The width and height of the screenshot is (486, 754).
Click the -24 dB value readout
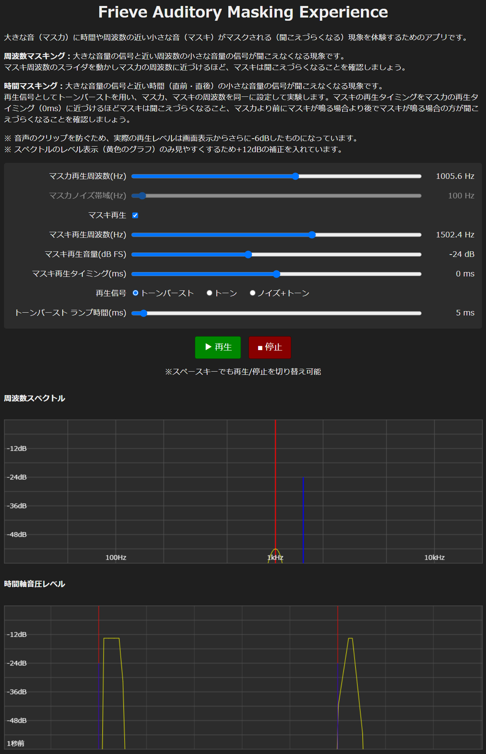click(462, 254)
